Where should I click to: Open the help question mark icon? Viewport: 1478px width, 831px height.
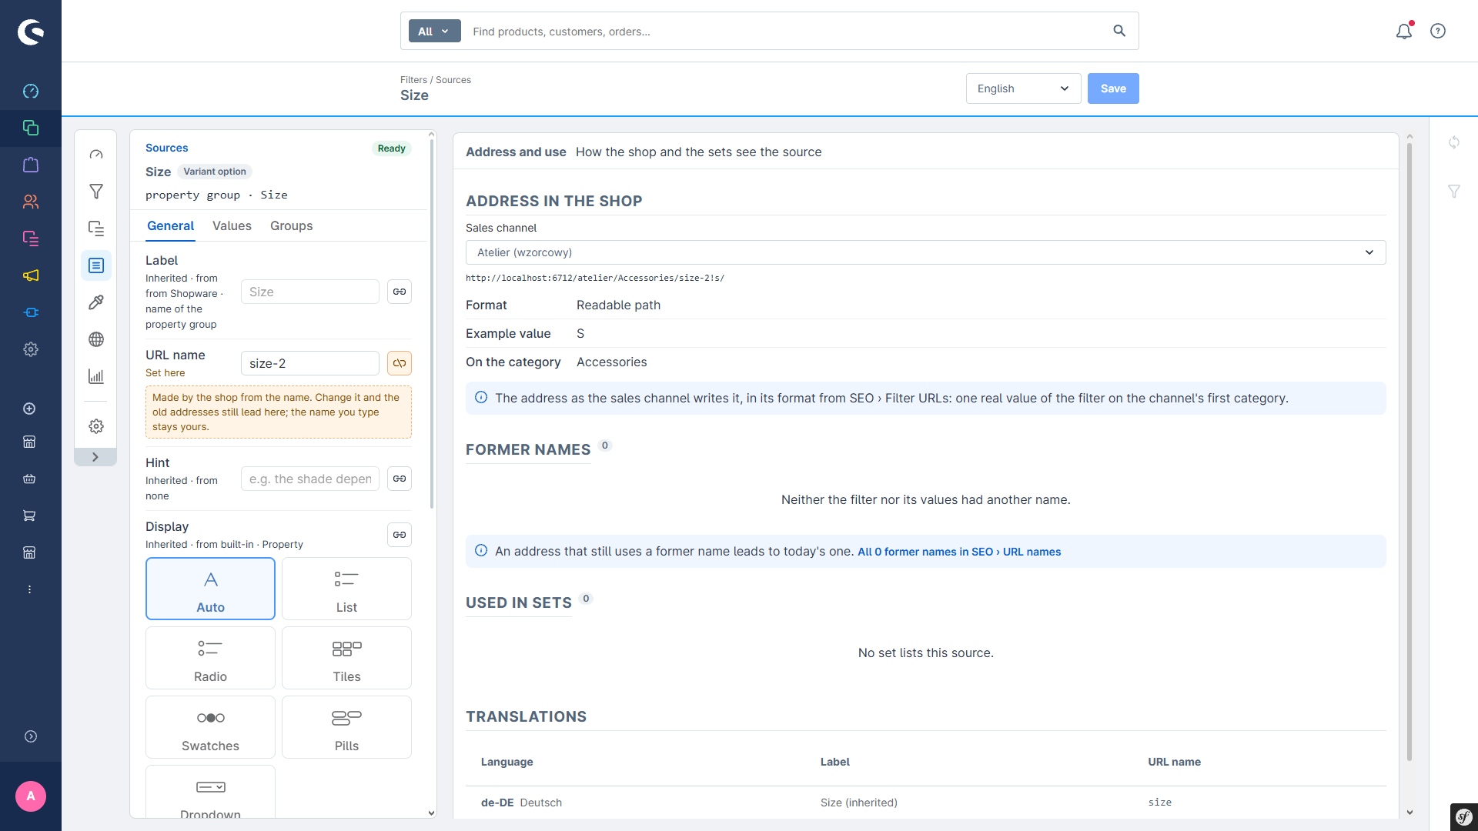[1438, 31]
